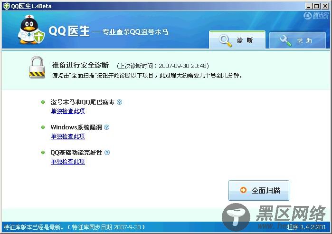Click the orange arrow icon on 全面扫描
332x234 pixels.
(x=243, y=190)
